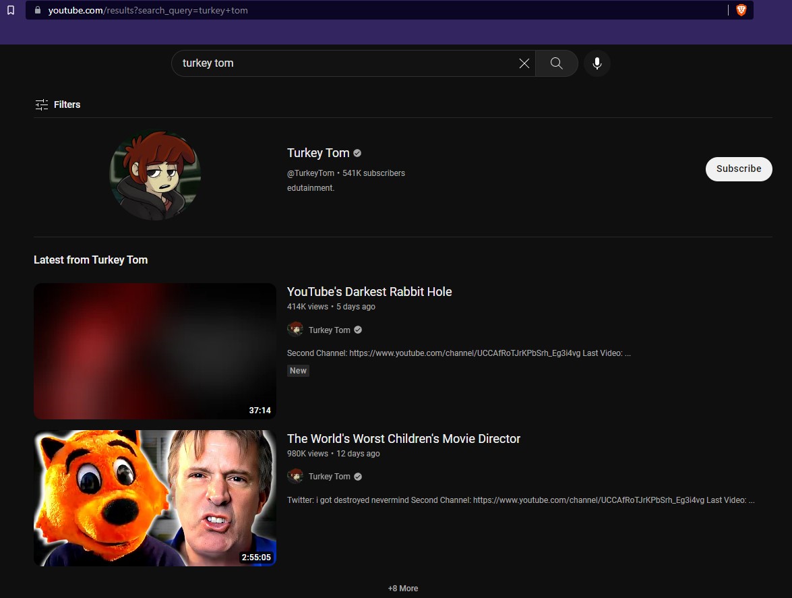
Task: Open The World's Worst Children's Movie Director title
Action: (403, 439)
